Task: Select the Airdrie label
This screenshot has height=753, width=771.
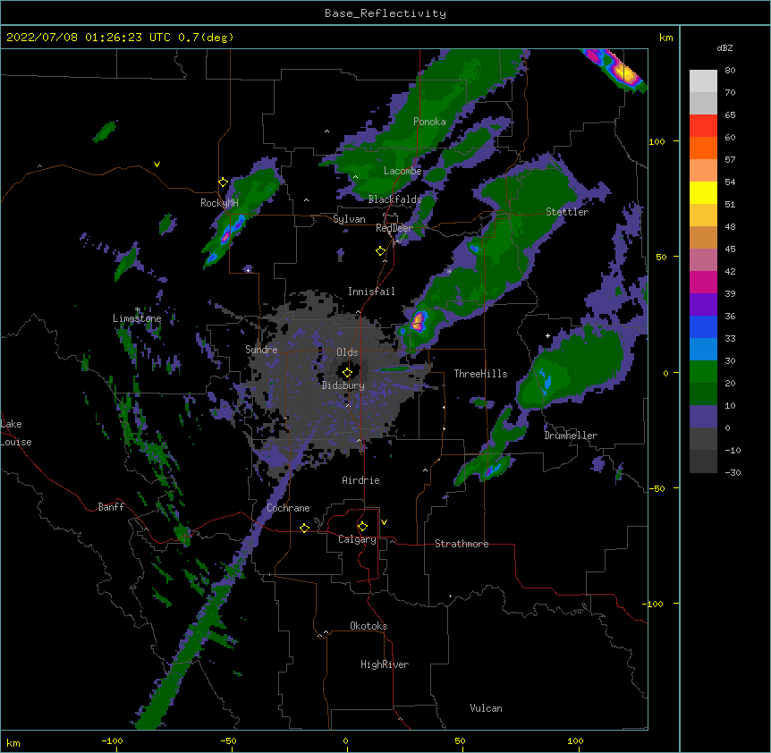Action: 361,480
